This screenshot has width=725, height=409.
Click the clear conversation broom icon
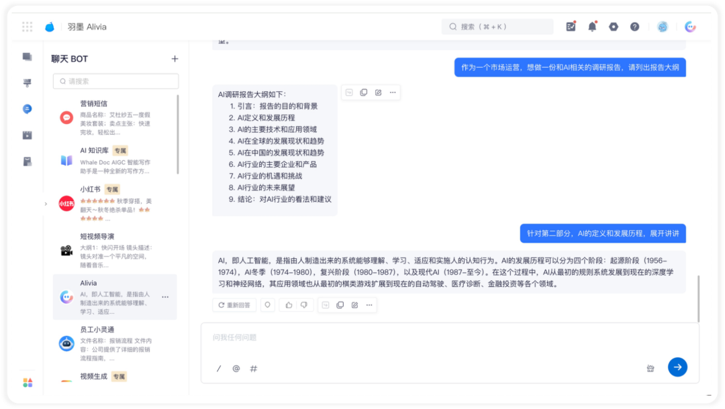(650, 367)
